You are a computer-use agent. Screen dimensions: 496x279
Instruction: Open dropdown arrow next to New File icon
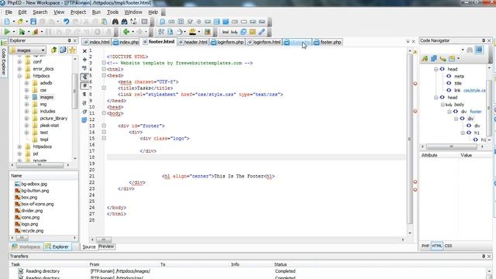pyautogui.click(x=14, y=22)
